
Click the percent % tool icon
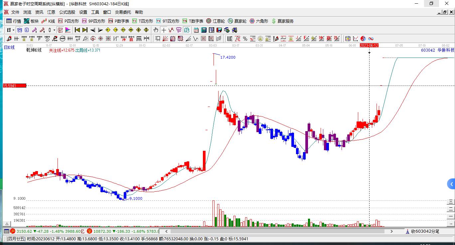click(x=245, y=39)
